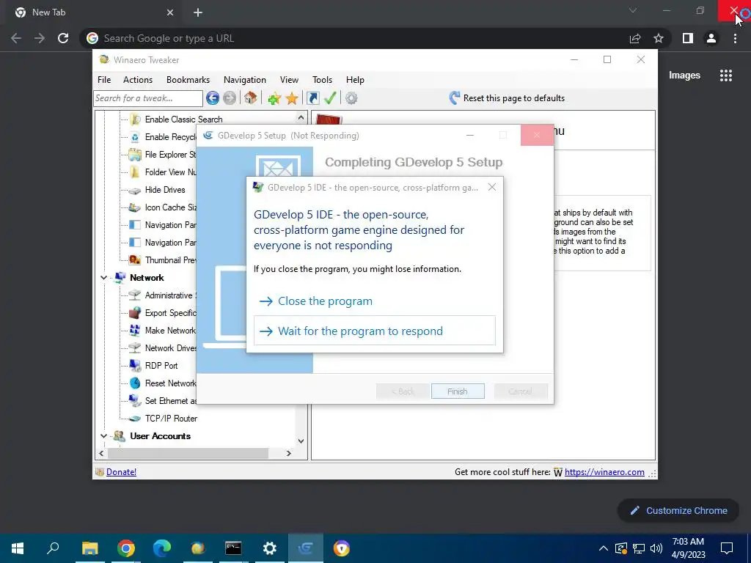This screenshot has height=563, width=751.
Task: Add bookmark with green plus star icon
Action: (x=274, y=98)
